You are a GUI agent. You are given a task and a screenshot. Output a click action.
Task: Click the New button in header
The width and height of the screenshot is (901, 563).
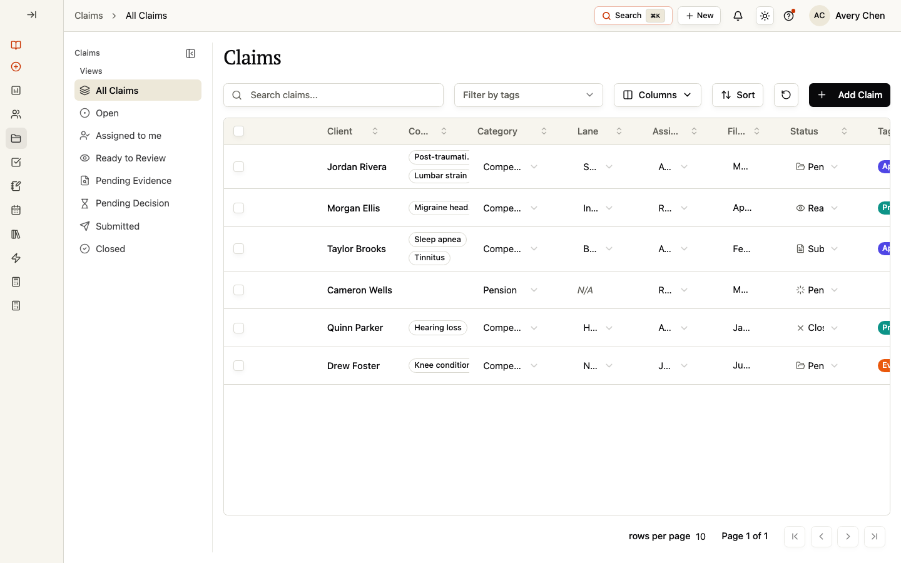coord(699,16)
